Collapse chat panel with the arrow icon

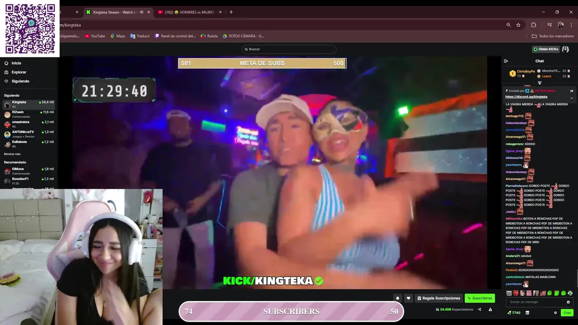pos(506,61)
